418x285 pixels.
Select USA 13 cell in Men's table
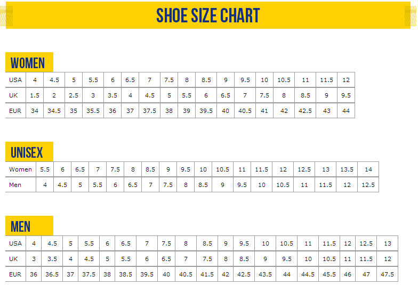(388, 243)
